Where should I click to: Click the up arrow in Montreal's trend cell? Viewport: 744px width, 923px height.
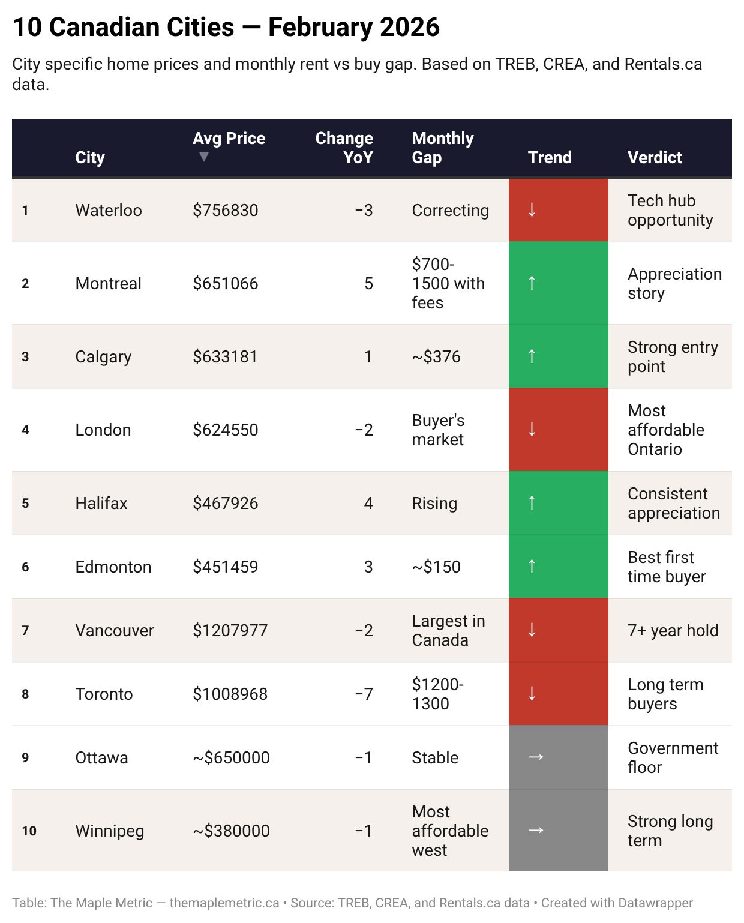point(532,283)
